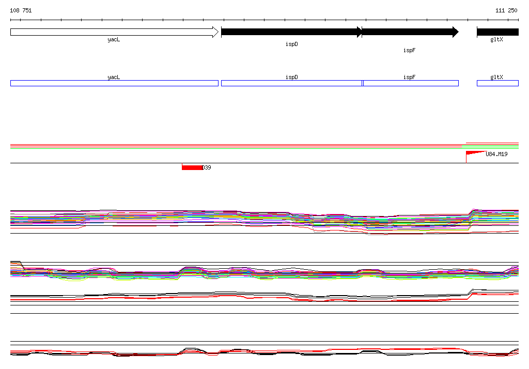
Task: Click the U84.M19 text label
Action: pyautogui.click(x=496, y=154)
